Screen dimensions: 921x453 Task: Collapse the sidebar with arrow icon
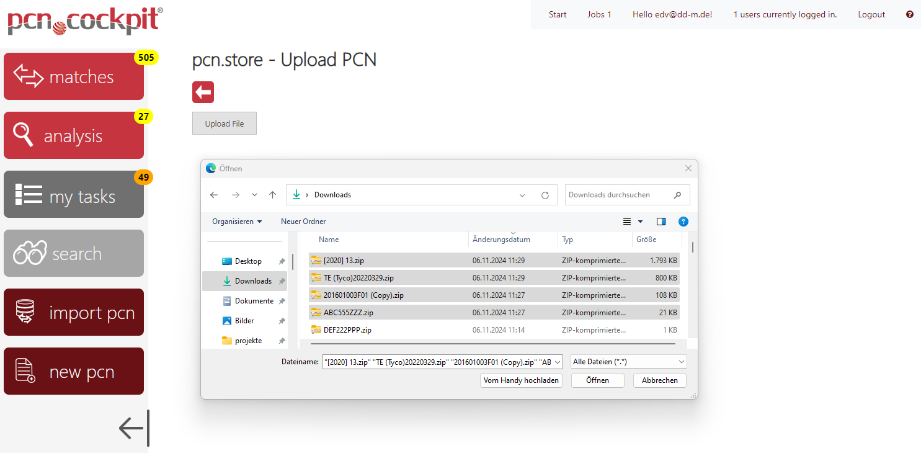[133, 428]
